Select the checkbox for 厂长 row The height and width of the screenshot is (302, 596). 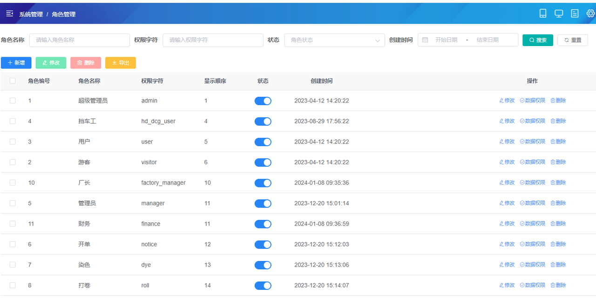(x=13, y=182)
